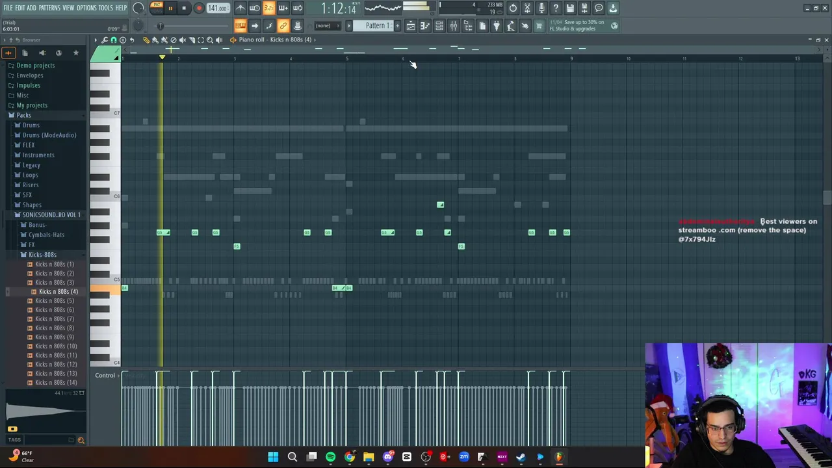Toggle the 3.2.1 countdown before recording
The width and height of the screenshot is (832, 468).
pos(269,8)
